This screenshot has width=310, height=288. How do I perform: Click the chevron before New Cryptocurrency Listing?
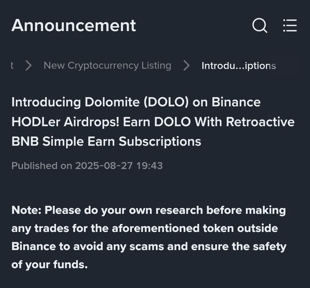29,66
